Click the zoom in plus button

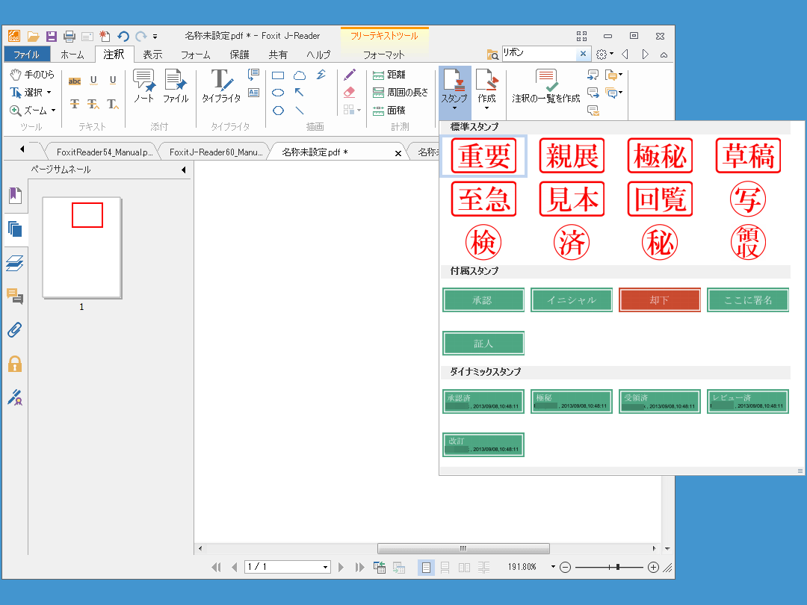[653, 568]
